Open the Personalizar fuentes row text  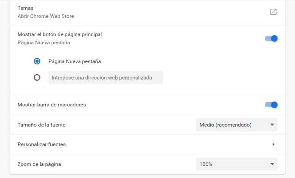pos(42,144)
